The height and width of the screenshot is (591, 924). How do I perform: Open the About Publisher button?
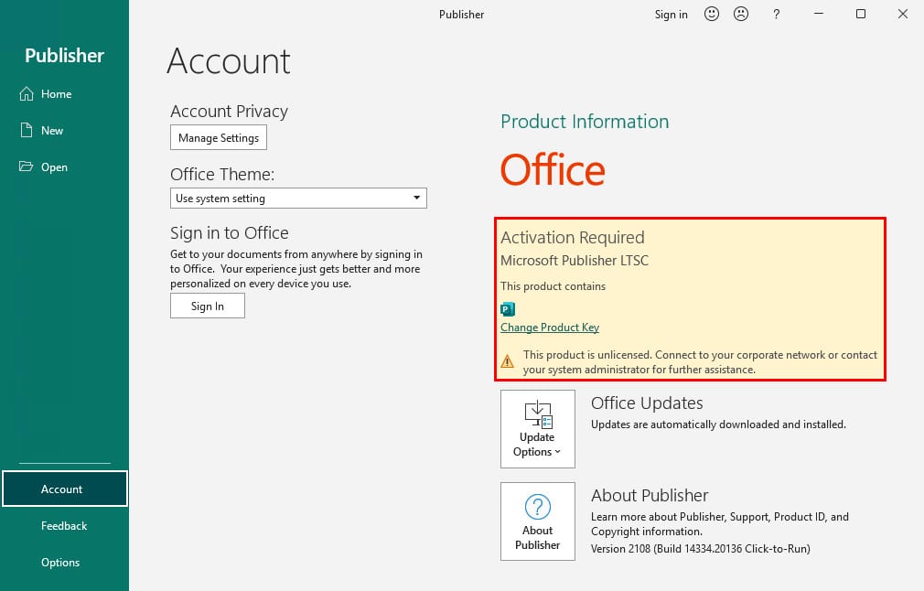[x=537, y=521]
